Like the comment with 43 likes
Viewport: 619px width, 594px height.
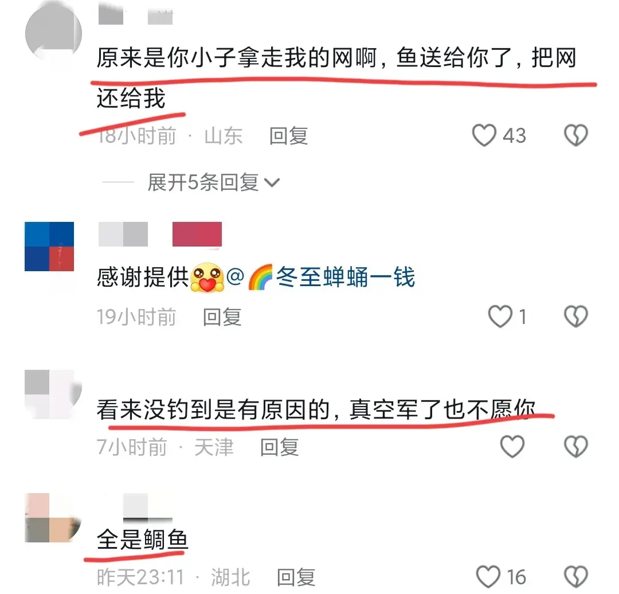pyautogui.click(x=484, y=135)
